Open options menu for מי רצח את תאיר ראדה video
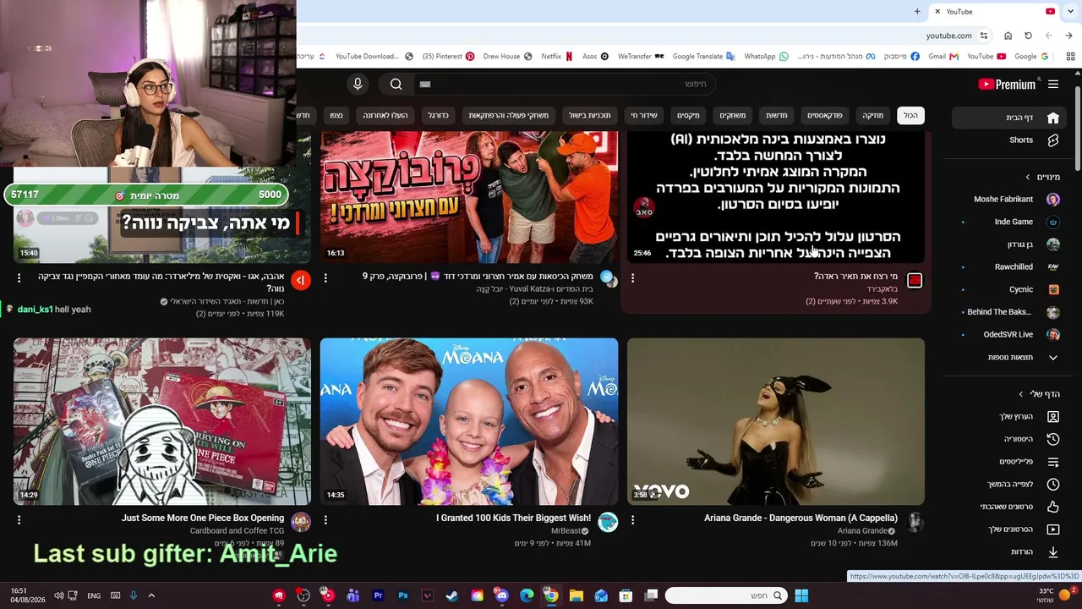 (x=632, y=277)
